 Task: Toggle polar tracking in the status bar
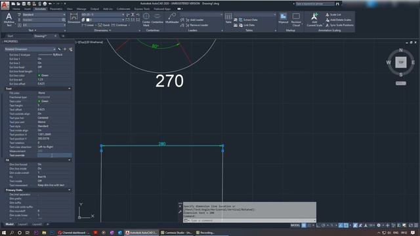[x=324, y=226]
